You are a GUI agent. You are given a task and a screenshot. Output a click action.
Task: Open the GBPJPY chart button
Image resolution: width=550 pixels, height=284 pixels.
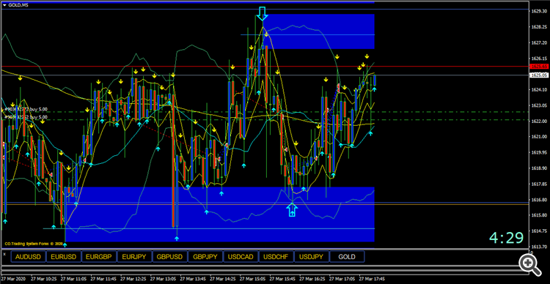click(x=205, y=257)
